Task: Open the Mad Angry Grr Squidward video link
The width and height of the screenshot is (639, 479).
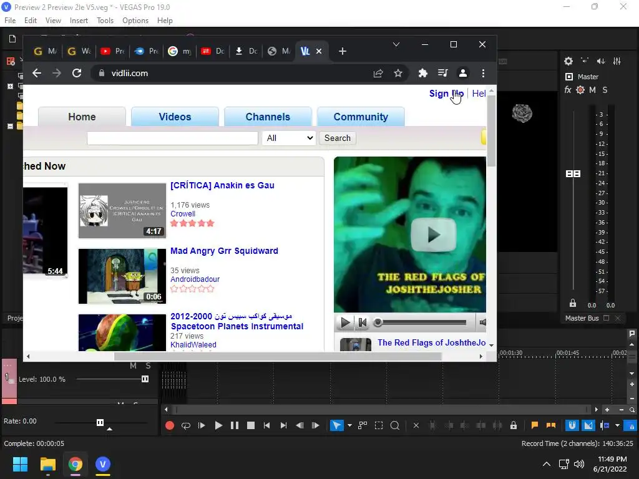Action: (224, 251)
